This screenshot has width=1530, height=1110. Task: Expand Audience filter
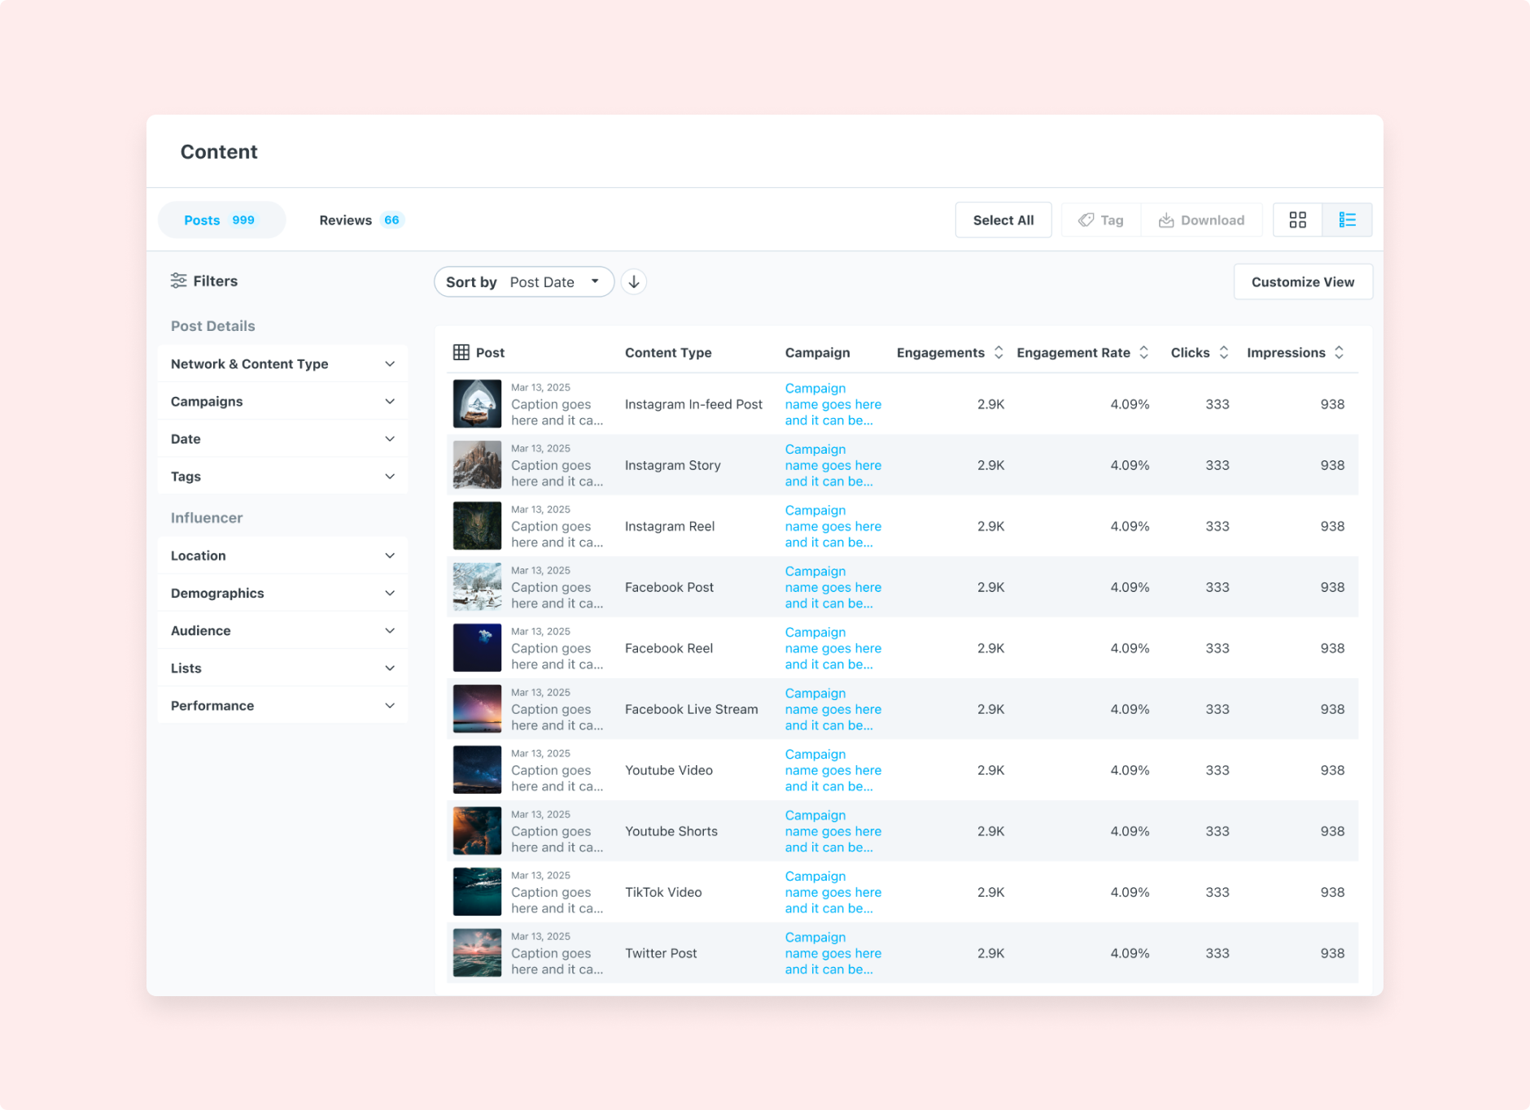[x=282, y=630]
